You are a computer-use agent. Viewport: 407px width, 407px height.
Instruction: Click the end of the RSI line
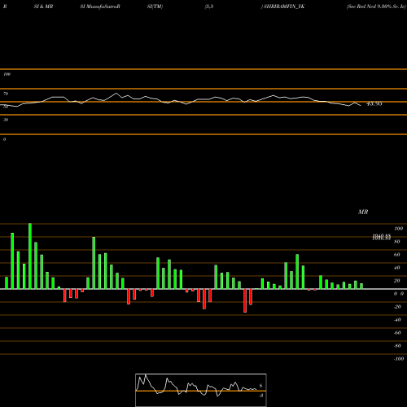(361, 105)
